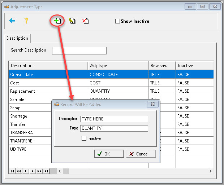Click QUANTITY cell in Replacement row
The width and height of the screenshot is (224, 185).
point(118,91)
